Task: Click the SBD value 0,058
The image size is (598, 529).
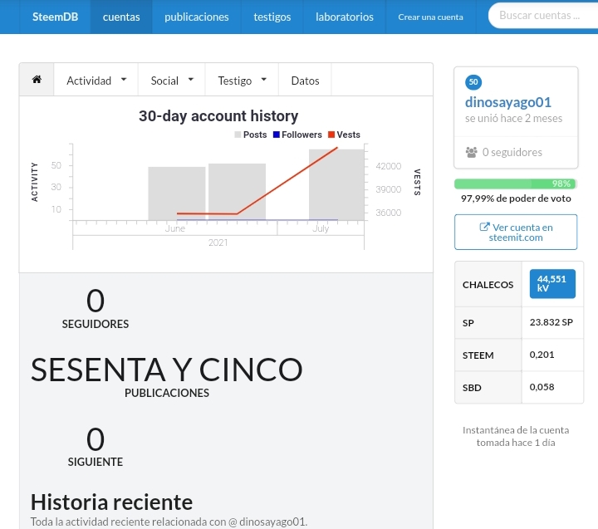Action: coord(542,387)
